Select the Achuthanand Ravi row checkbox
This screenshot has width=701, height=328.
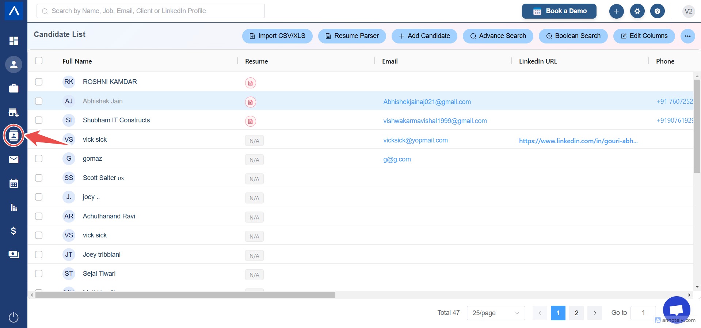39,216
